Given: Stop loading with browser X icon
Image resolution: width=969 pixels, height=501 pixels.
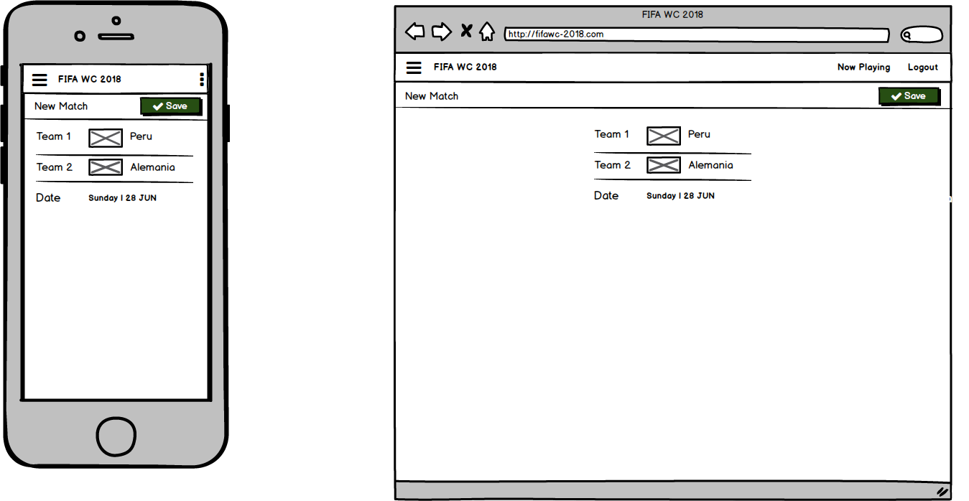Looking at the screenshot, I should [466, 31].
